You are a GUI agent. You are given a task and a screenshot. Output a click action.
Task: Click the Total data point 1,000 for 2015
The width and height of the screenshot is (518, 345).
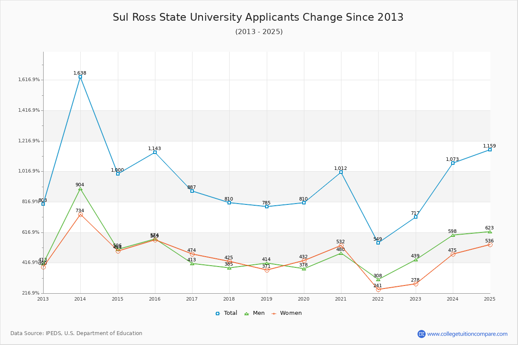click(x=118, y=174)
